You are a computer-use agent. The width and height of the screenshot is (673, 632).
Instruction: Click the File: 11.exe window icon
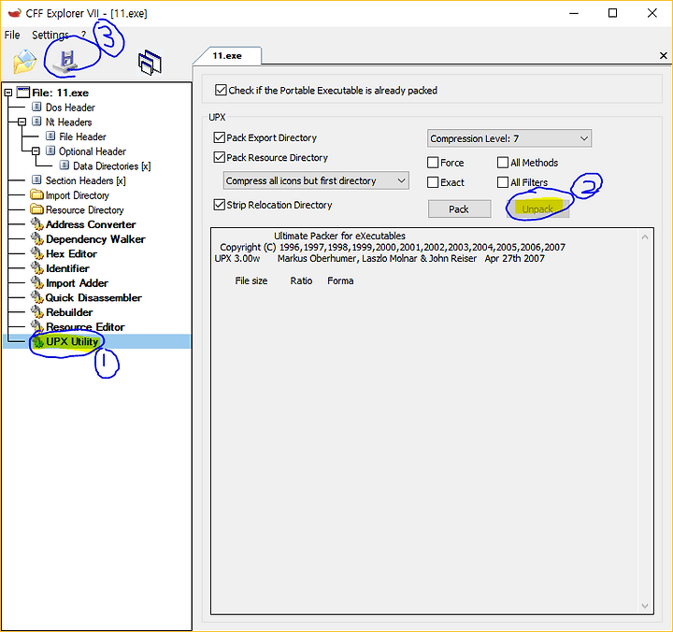23,93
